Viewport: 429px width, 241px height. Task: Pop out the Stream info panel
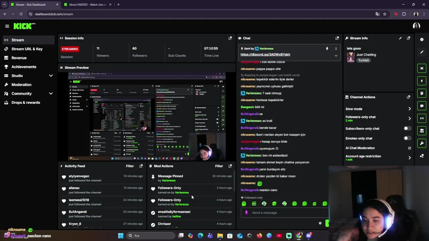[x=408, y=38]
